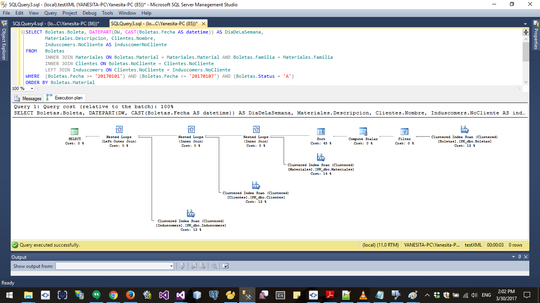Image resolution: width=540 pixels, height=303 pixels.
Task: Open the Windows Start menu
Action: (x=9, y=295)
